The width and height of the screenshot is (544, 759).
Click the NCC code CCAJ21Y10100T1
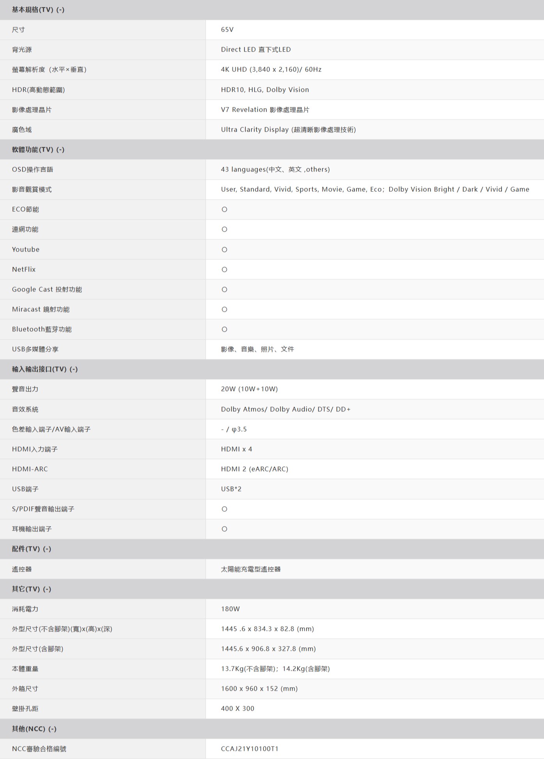[x=250, y=749]
